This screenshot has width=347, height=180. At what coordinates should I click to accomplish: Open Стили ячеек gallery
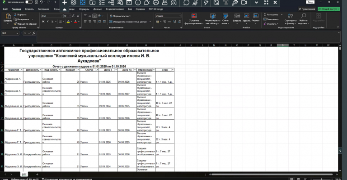click(225, 19)
